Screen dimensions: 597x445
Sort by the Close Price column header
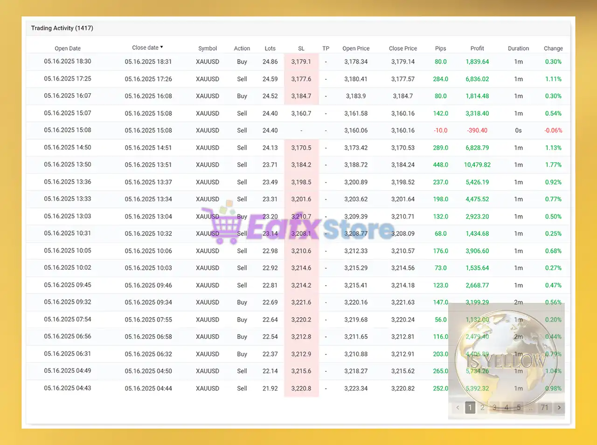pyautogui.click(x=403, y=48)
